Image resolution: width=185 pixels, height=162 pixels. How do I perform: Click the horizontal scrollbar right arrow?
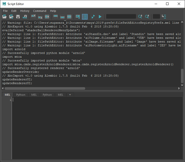point(179,88)
